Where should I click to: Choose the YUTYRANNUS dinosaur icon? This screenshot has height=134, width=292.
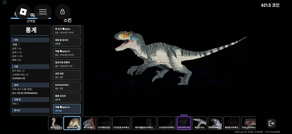point(215,123)
